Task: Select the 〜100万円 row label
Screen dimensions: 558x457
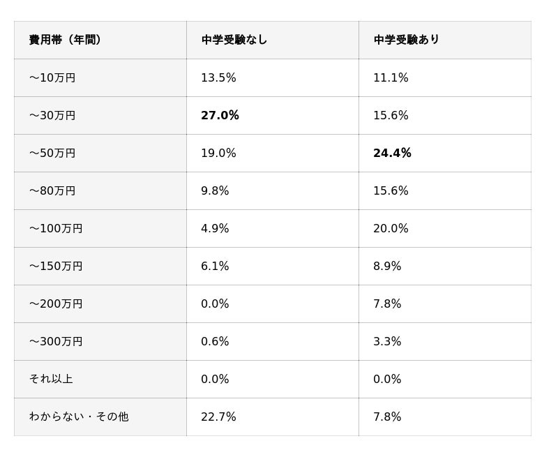Action: tap(56, 229)
